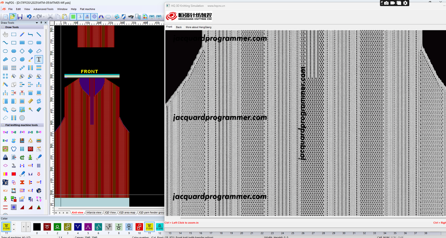Select the Text tool in Draw Tools
The image size is (446, 238).
point(39,59)
